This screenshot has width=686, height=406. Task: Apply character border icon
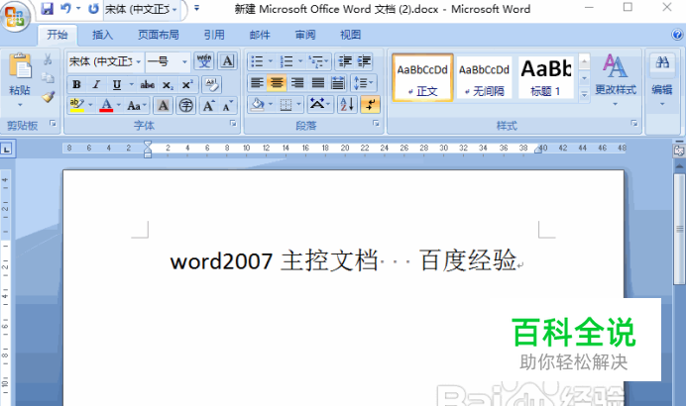[227, 61]
